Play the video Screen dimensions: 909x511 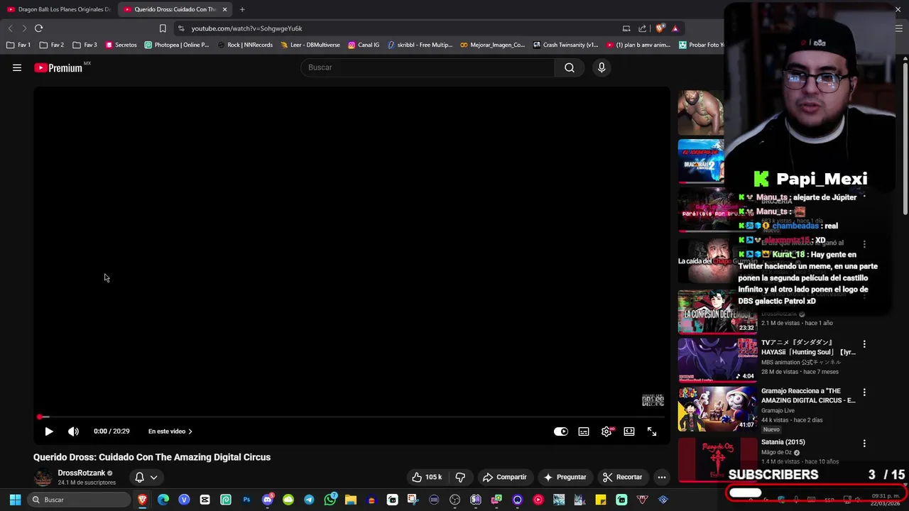(x=49, y=432)
